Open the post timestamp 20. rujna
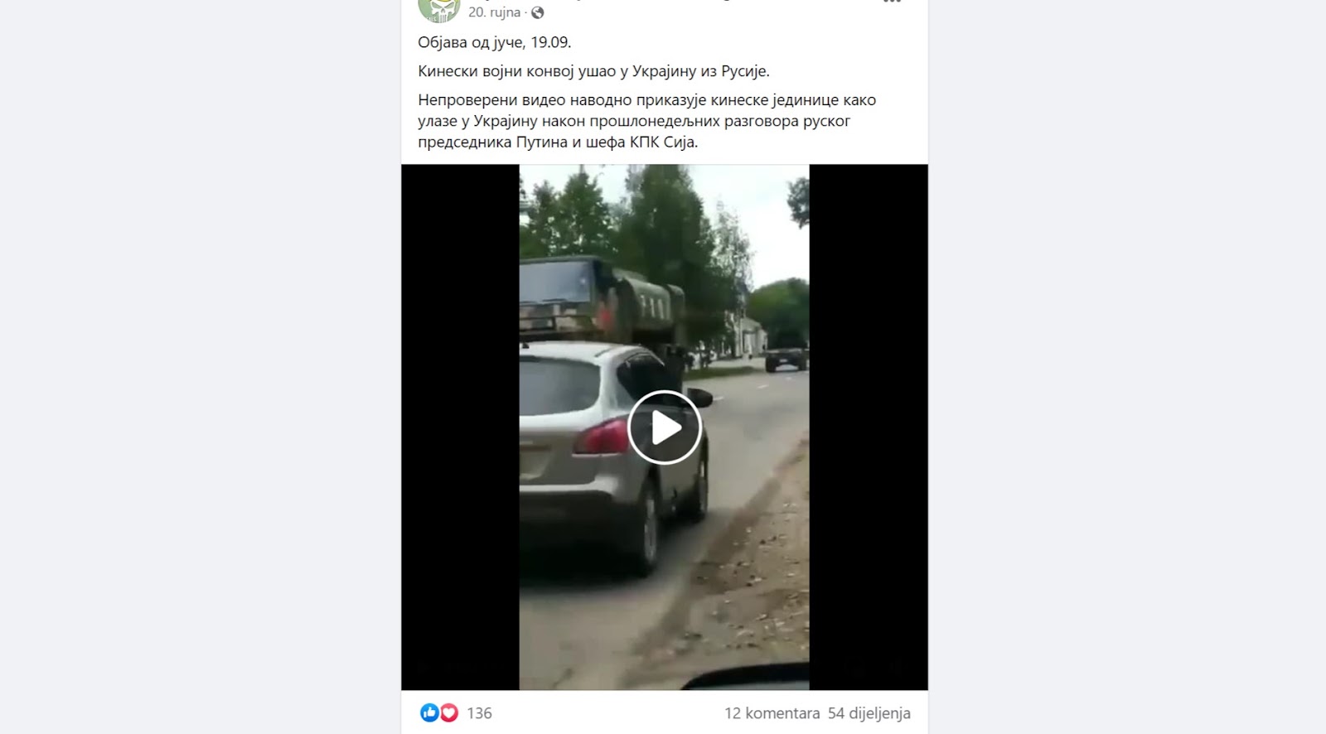Screen dimensions: 1326x734 [x=494, y=12]
